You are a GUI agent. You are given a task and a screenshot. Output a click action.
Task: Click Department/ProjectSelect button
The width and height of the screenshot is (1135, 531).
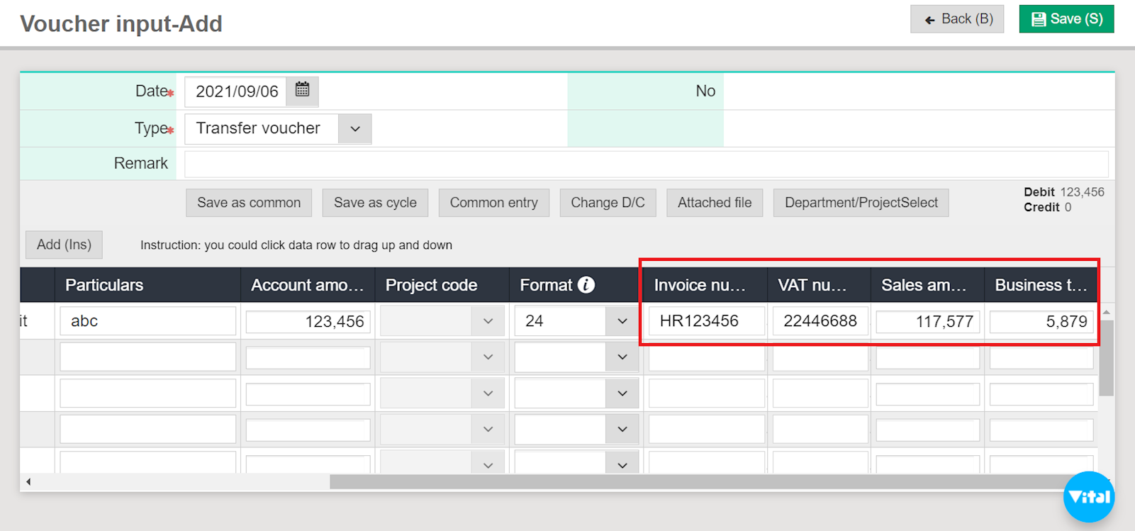(861, 203)
